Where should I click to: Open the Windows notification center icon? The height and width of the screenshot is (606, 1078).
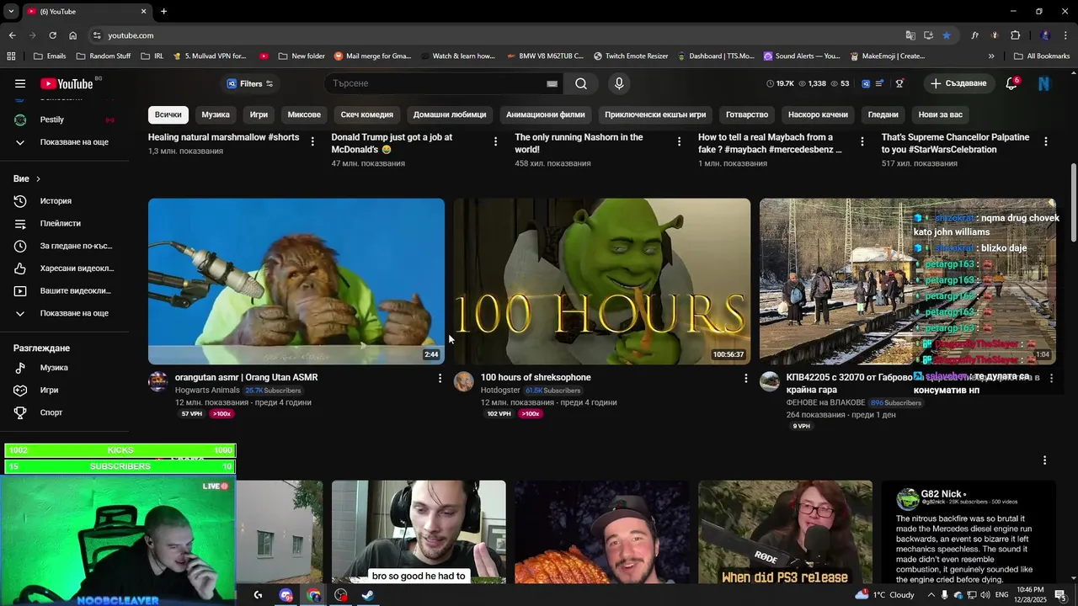[1059, 595]
